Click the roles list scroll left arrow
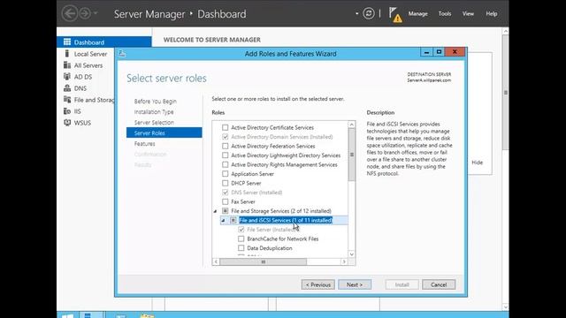 coord(216,261)
